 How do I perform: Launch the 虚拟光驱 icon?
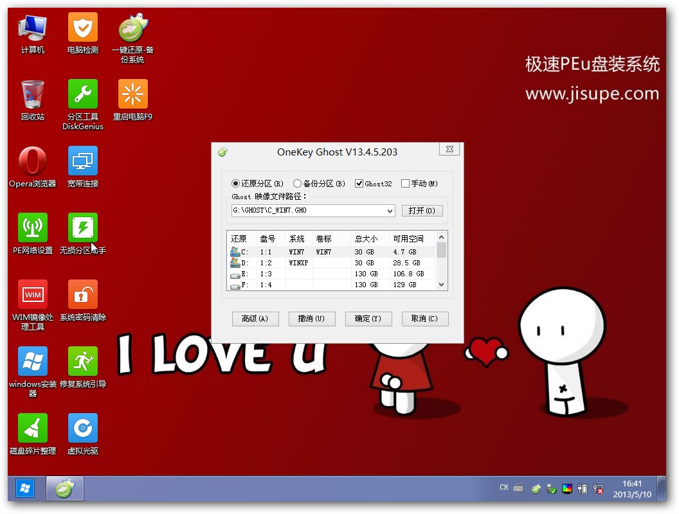pyautogui.click(x=83, y=435)
